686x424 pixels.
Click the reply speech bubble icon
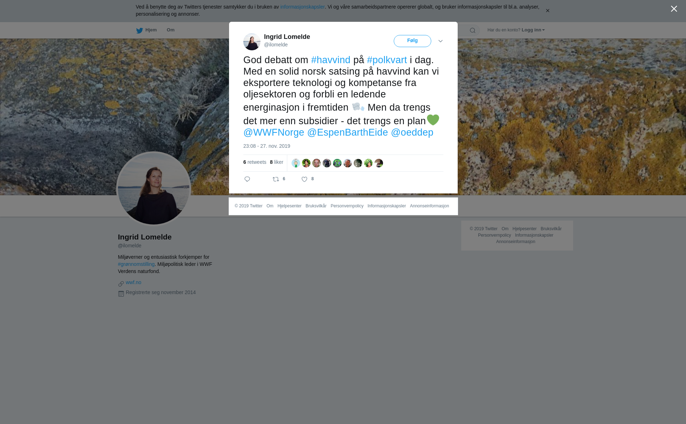pyautogui.click(x=247, y=179)
